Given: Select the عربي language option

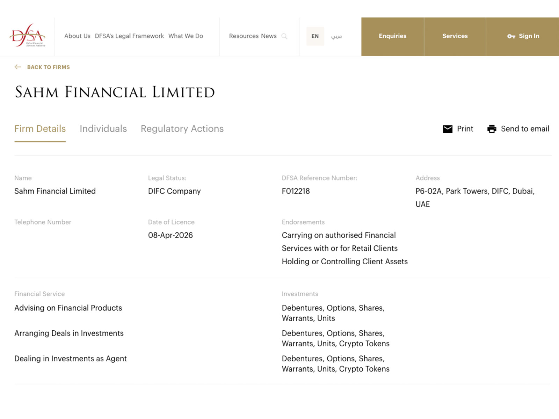Looking at the screenshot, I should [336, 36].
